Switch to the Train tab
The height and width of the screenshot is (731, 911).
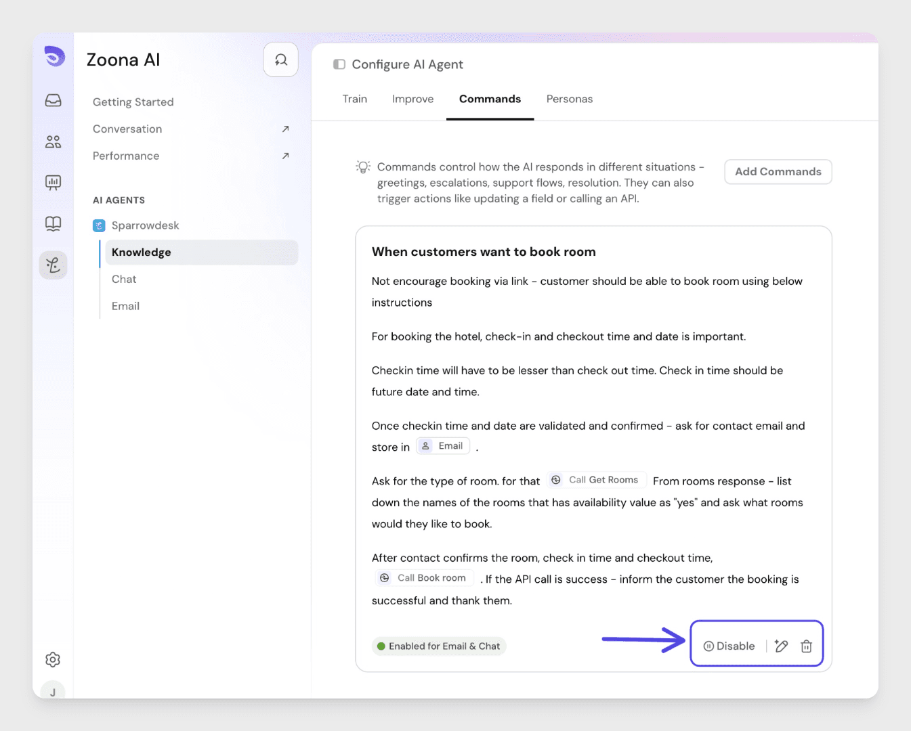click(354, 99)
